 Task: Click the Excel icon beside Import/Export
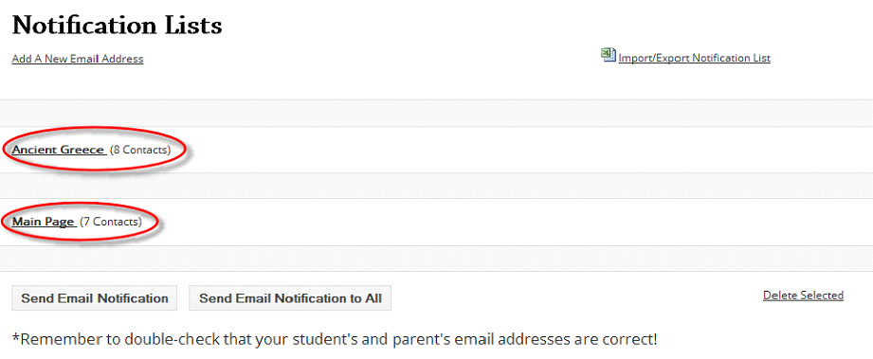coord(609,55)
